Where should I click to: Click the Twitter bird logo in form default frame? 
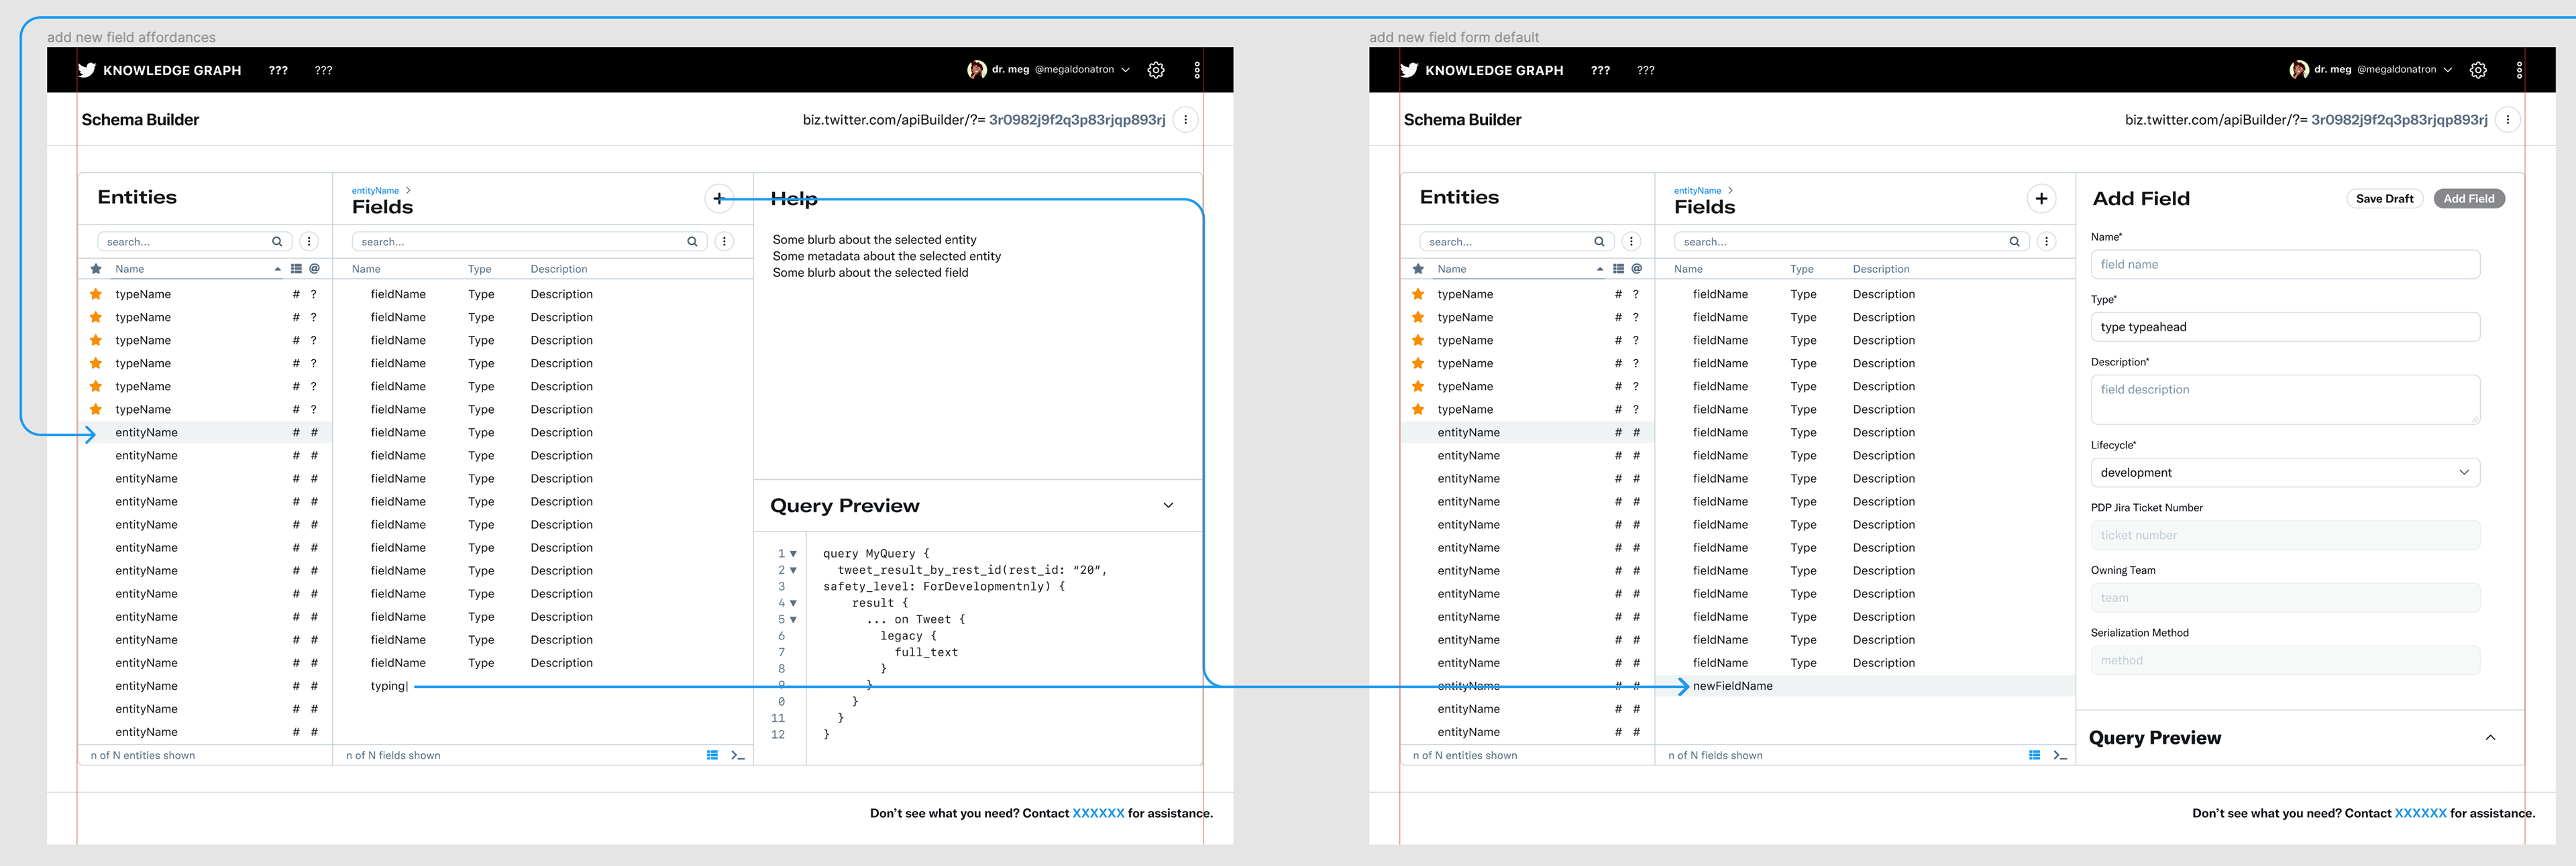pyautogui.click(x=1409, y=70)
